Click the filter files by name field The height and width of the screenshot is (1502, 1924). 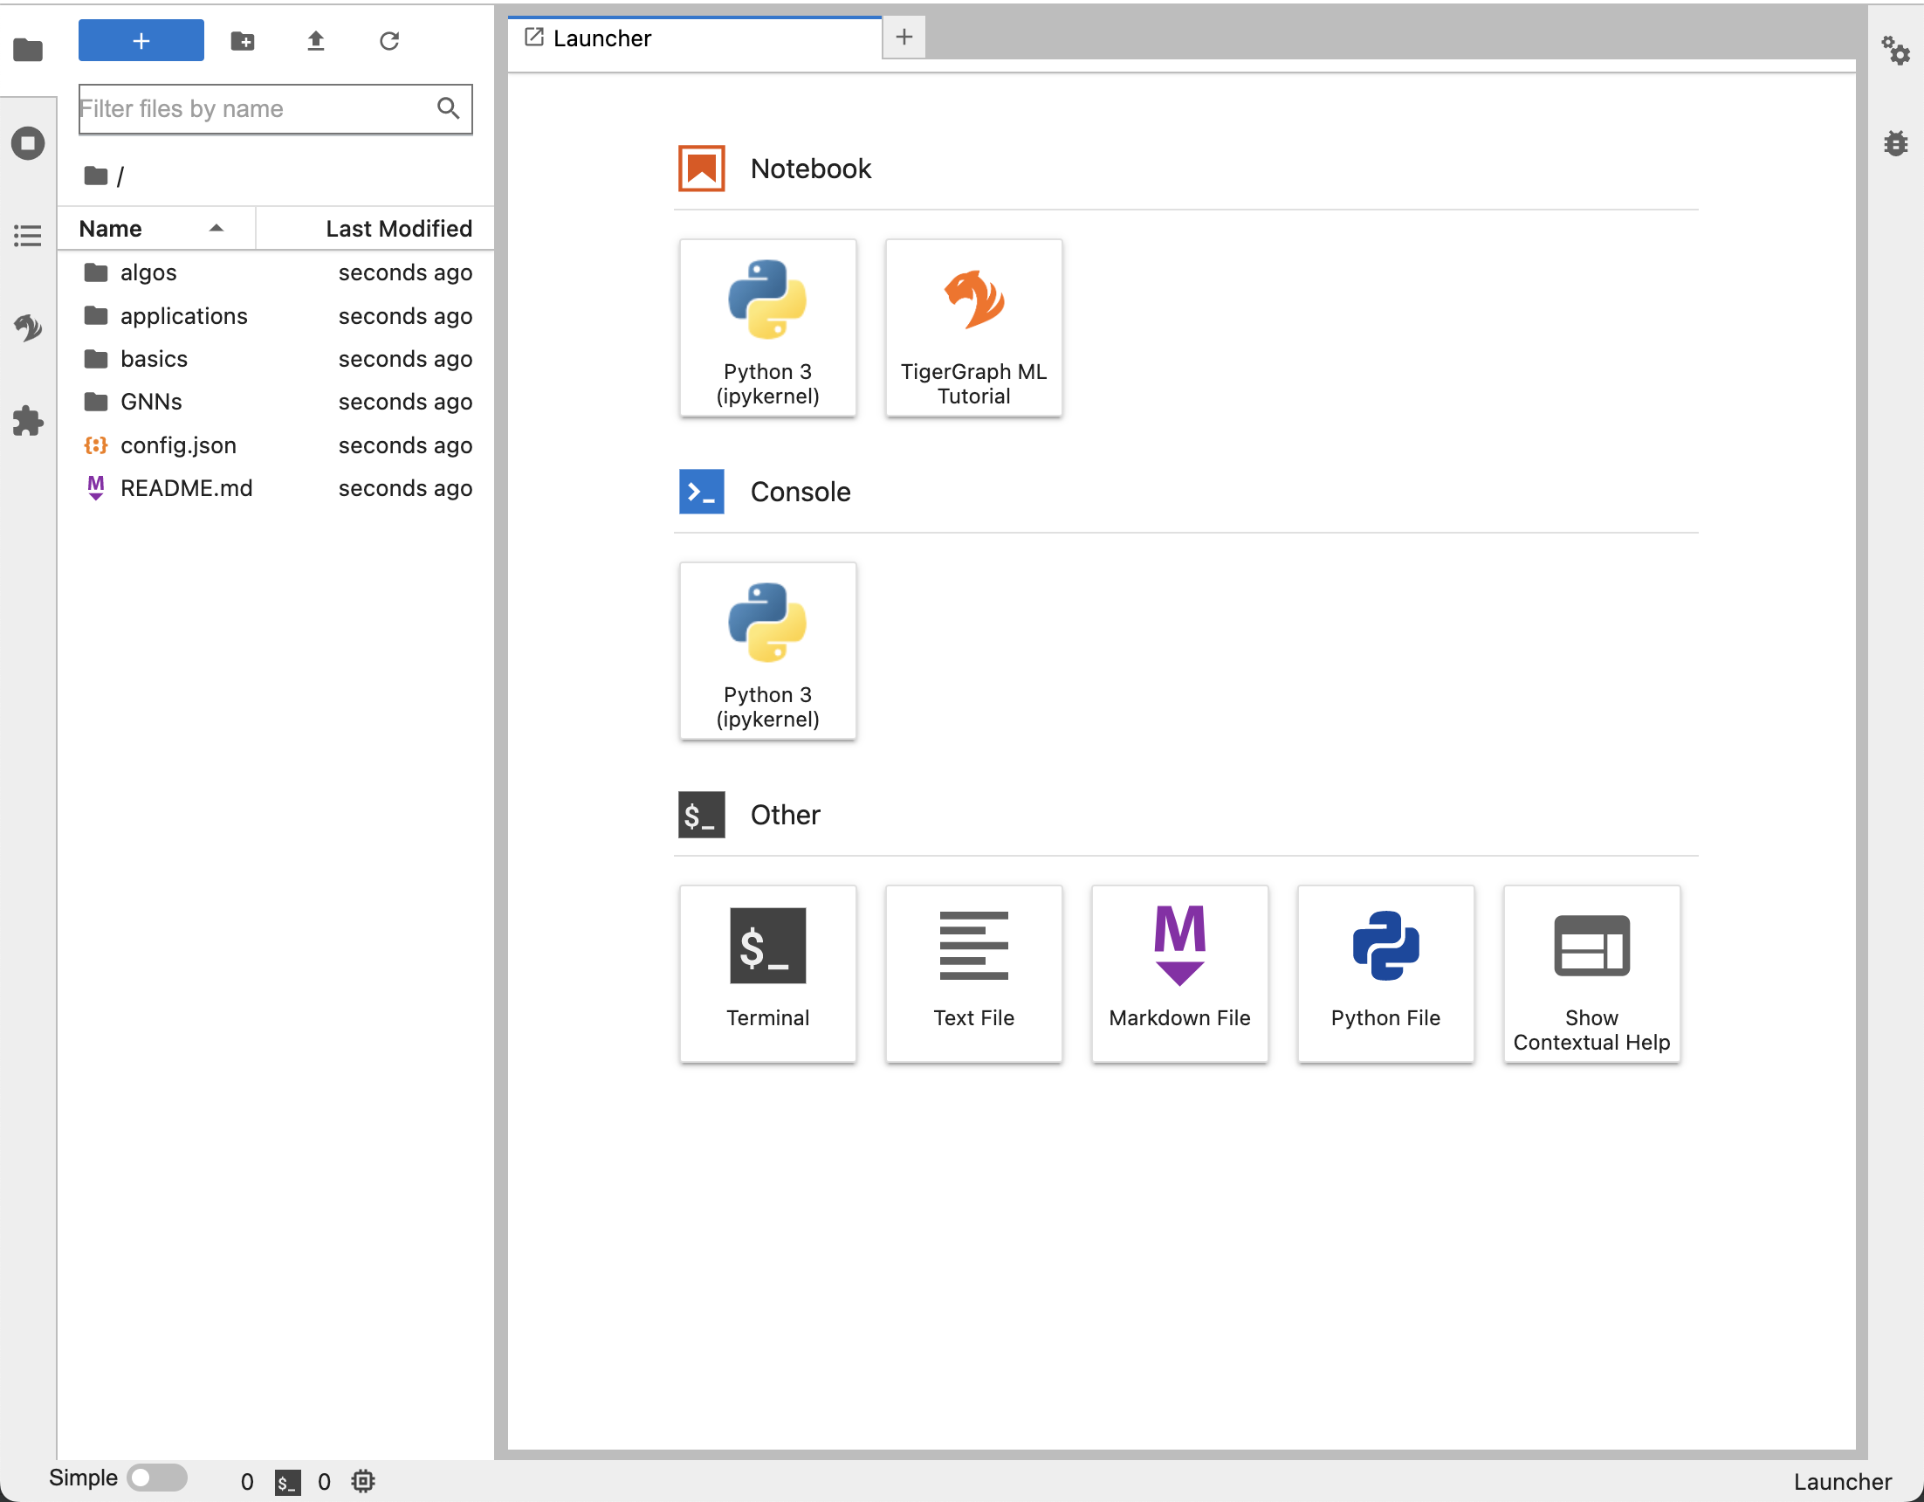256,108
